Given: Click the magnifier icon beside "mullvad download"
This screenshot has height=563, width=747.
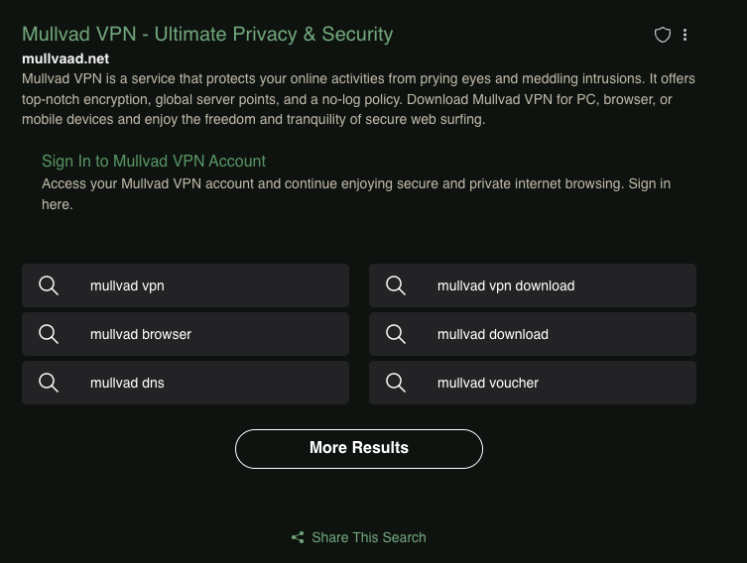Looking at the screenshot, I should 396,334.
